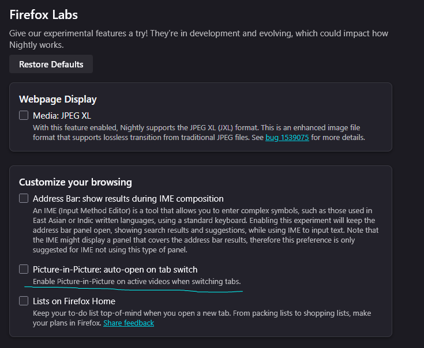This screenshot has width=424, height=348.
Task: Check the Picture-in-Picture auto-open checkbox
Action: [24, 269]
